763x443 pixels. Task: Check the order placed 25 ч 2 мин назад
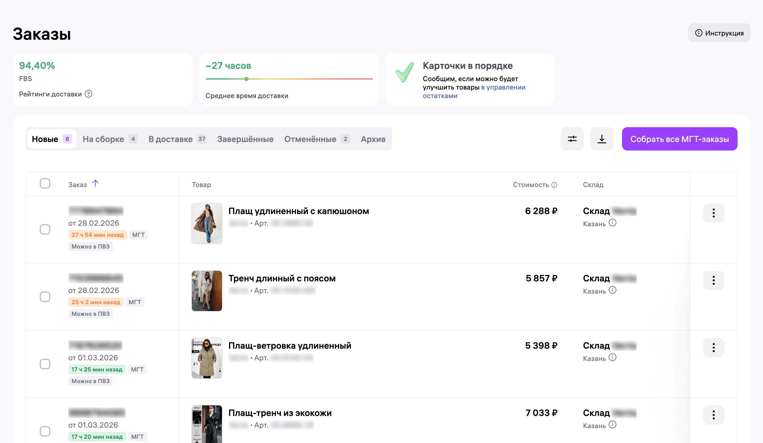(45, 297)
